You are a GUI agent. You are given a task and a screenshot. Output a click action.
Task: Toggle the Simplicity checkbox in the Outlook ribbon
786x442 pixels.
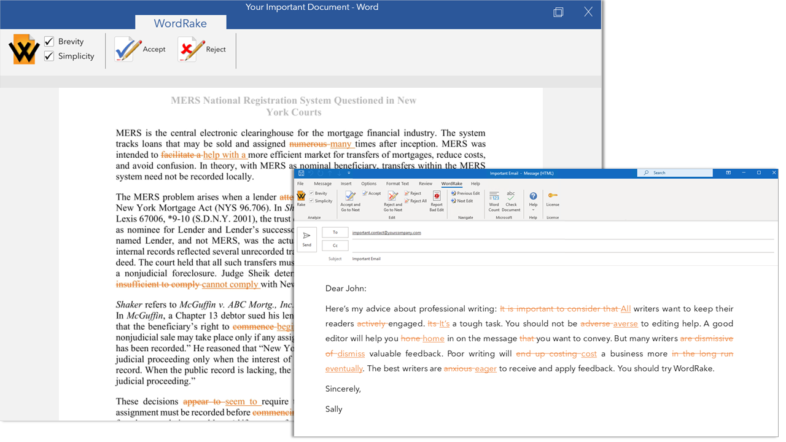click(312, 201)
